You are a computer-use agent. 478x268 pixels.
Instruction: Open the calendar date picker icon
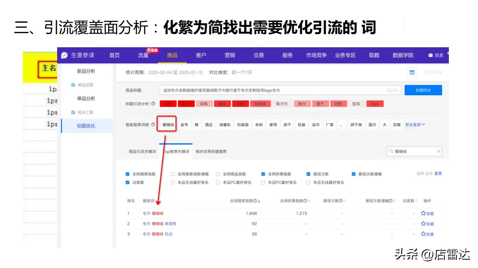point(412,73)
